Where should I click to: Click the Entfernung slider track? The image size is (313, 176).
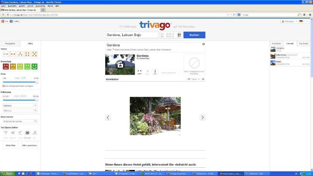[x=19, y=100]
